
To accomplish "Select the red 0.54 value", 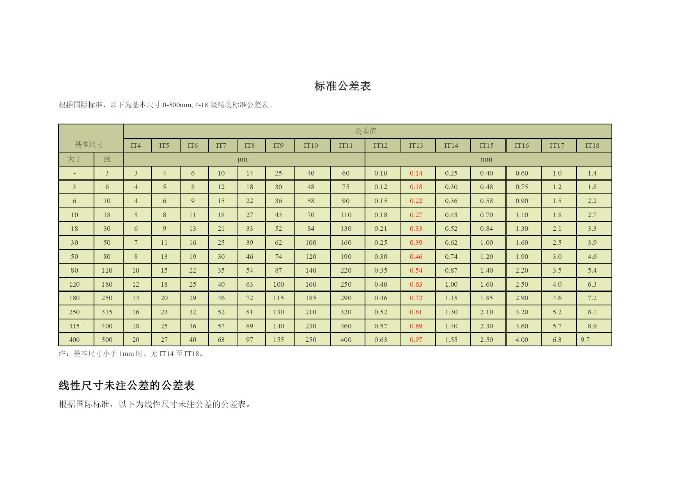I will [x=416, y=270].
